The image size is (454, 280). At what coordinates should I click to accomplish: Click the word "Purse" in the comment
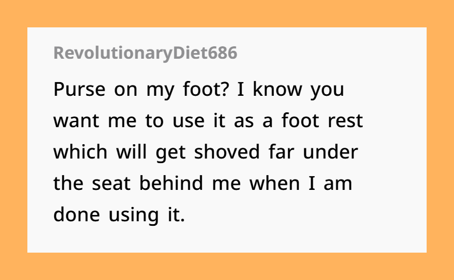pyautogui.click(x=79, y=90)
